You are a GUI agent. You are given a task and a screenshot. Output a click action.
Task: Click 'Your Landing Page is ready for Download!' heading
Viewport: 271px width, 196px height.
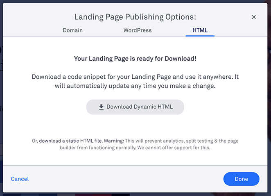pos(135,59)
